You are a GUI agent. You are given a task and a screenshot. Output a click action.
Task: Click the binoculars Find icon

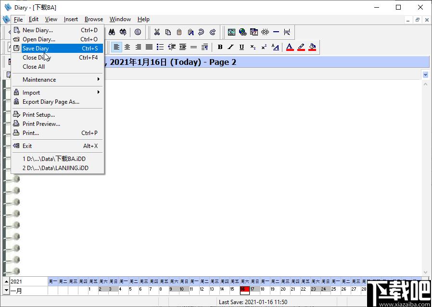pos(112,32)
